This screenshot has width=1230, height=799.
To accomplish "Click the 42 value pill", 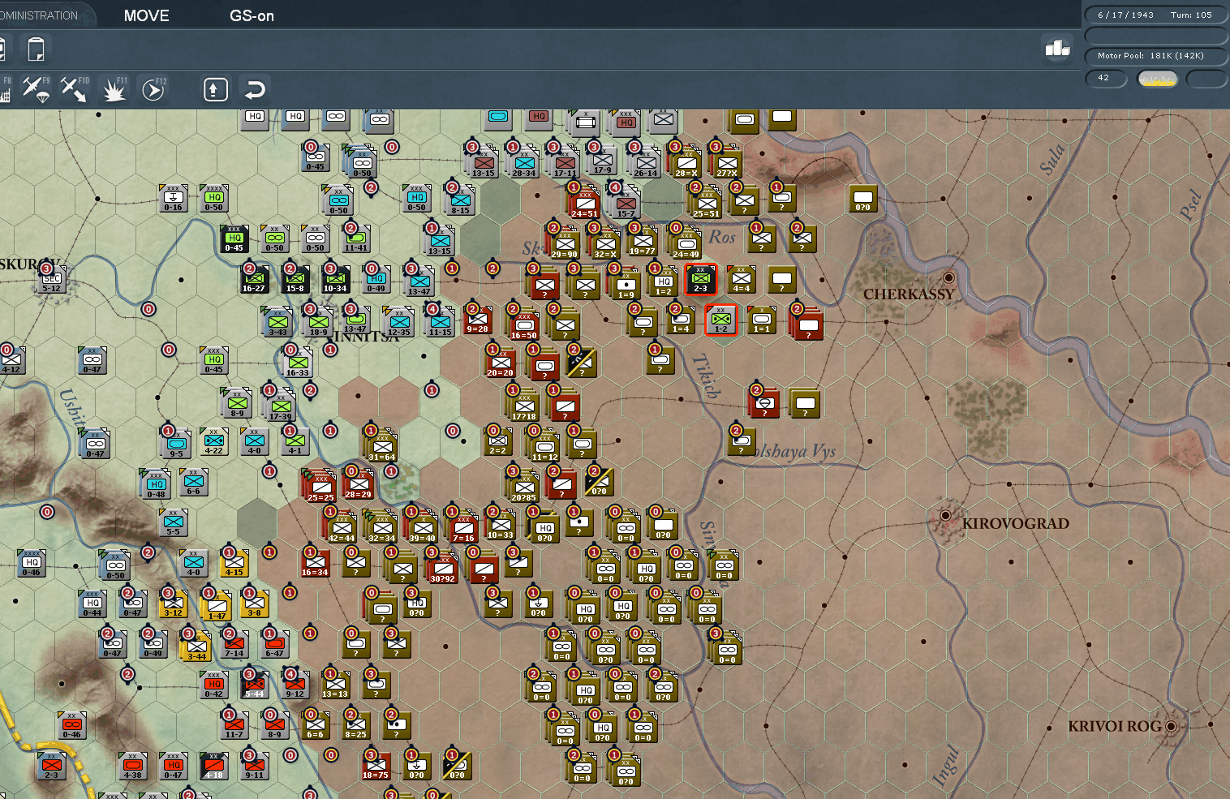I will [1106, 78].
